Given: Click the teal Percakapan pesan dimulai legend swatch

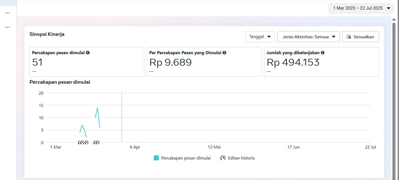Looking at the screenshot, I should pyautogui.click(x=156, y=158).
